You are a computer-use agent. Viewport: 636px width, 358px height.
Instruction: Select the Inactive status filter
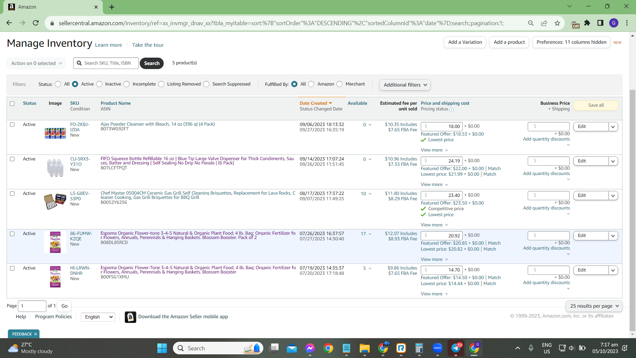pos(99,84)
